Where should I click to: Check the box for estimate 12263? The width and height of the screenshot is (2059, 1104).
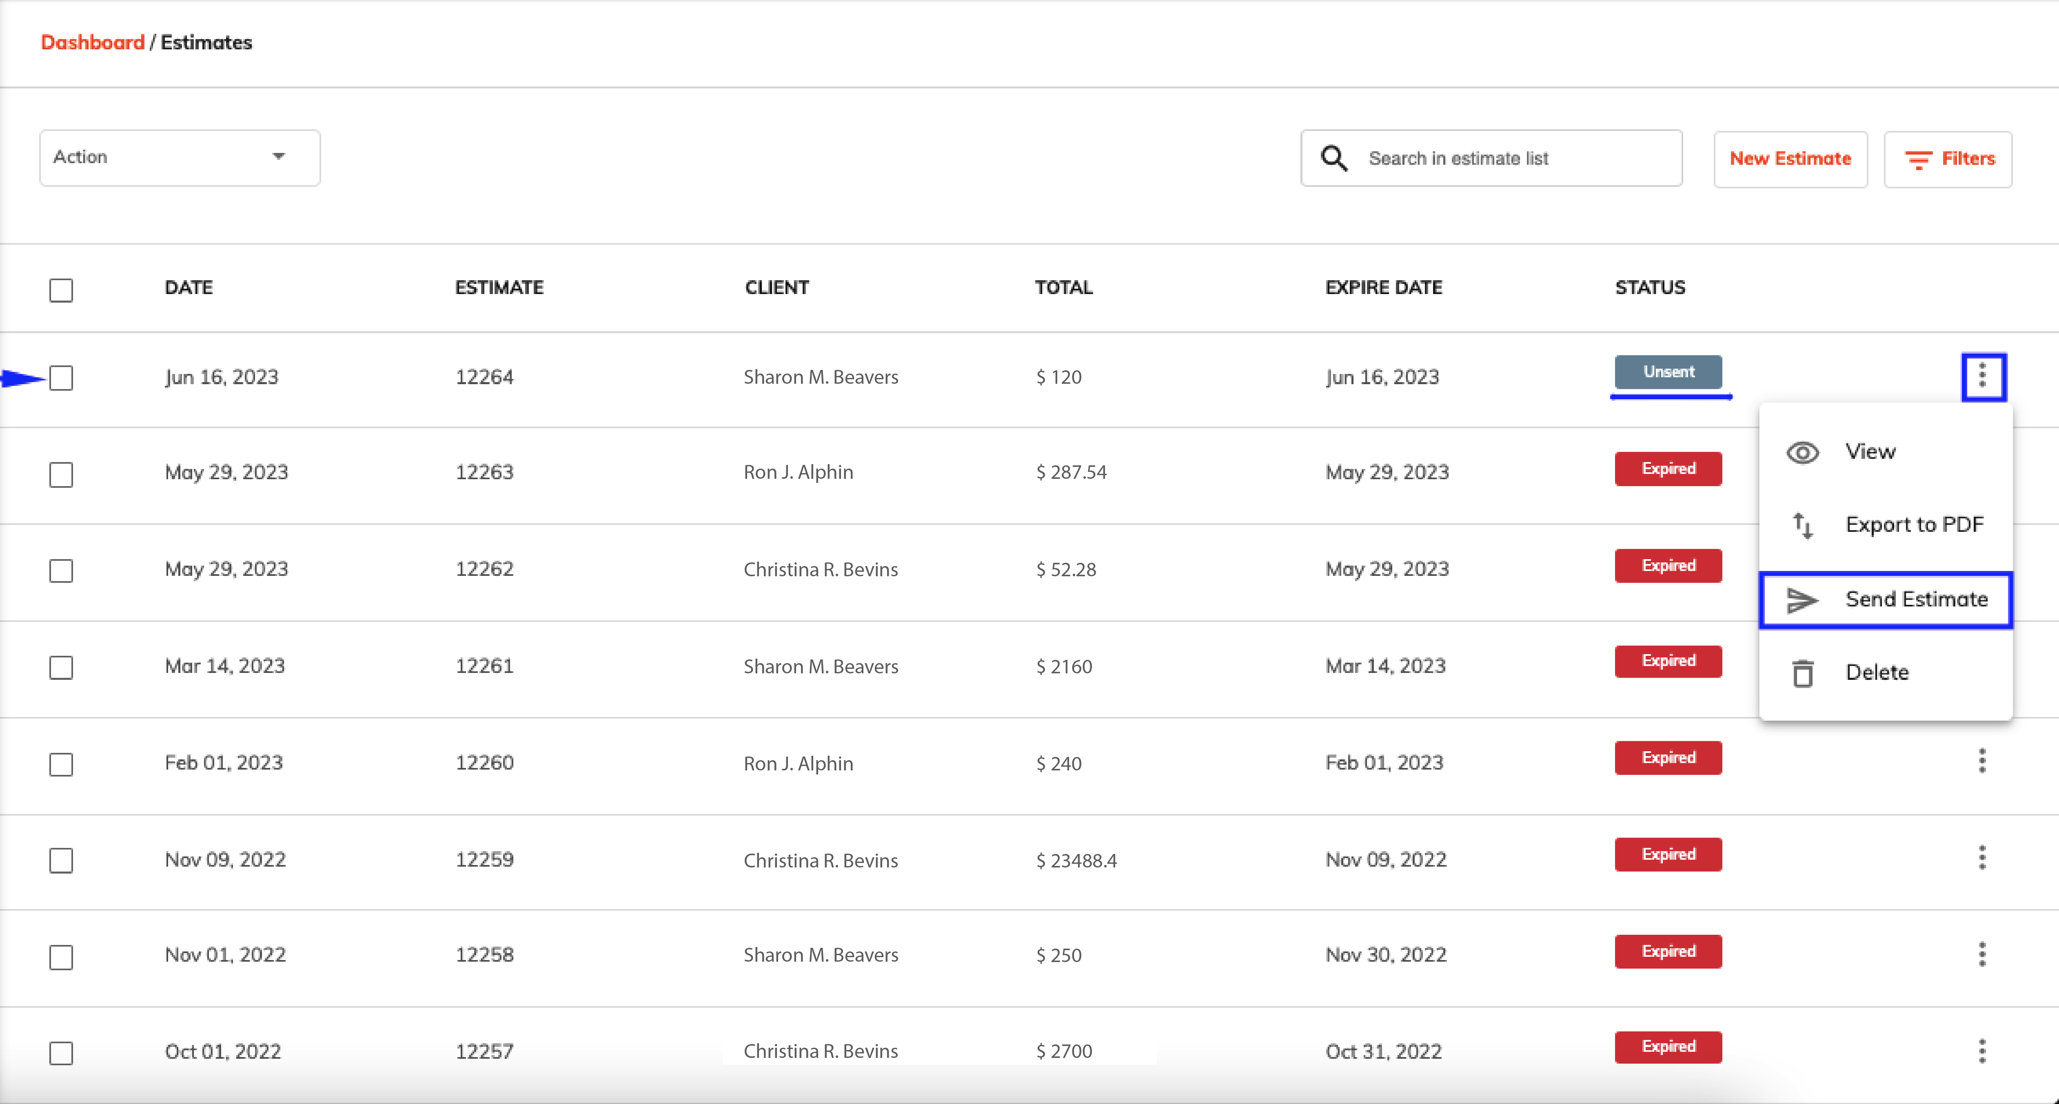point(61,475)
